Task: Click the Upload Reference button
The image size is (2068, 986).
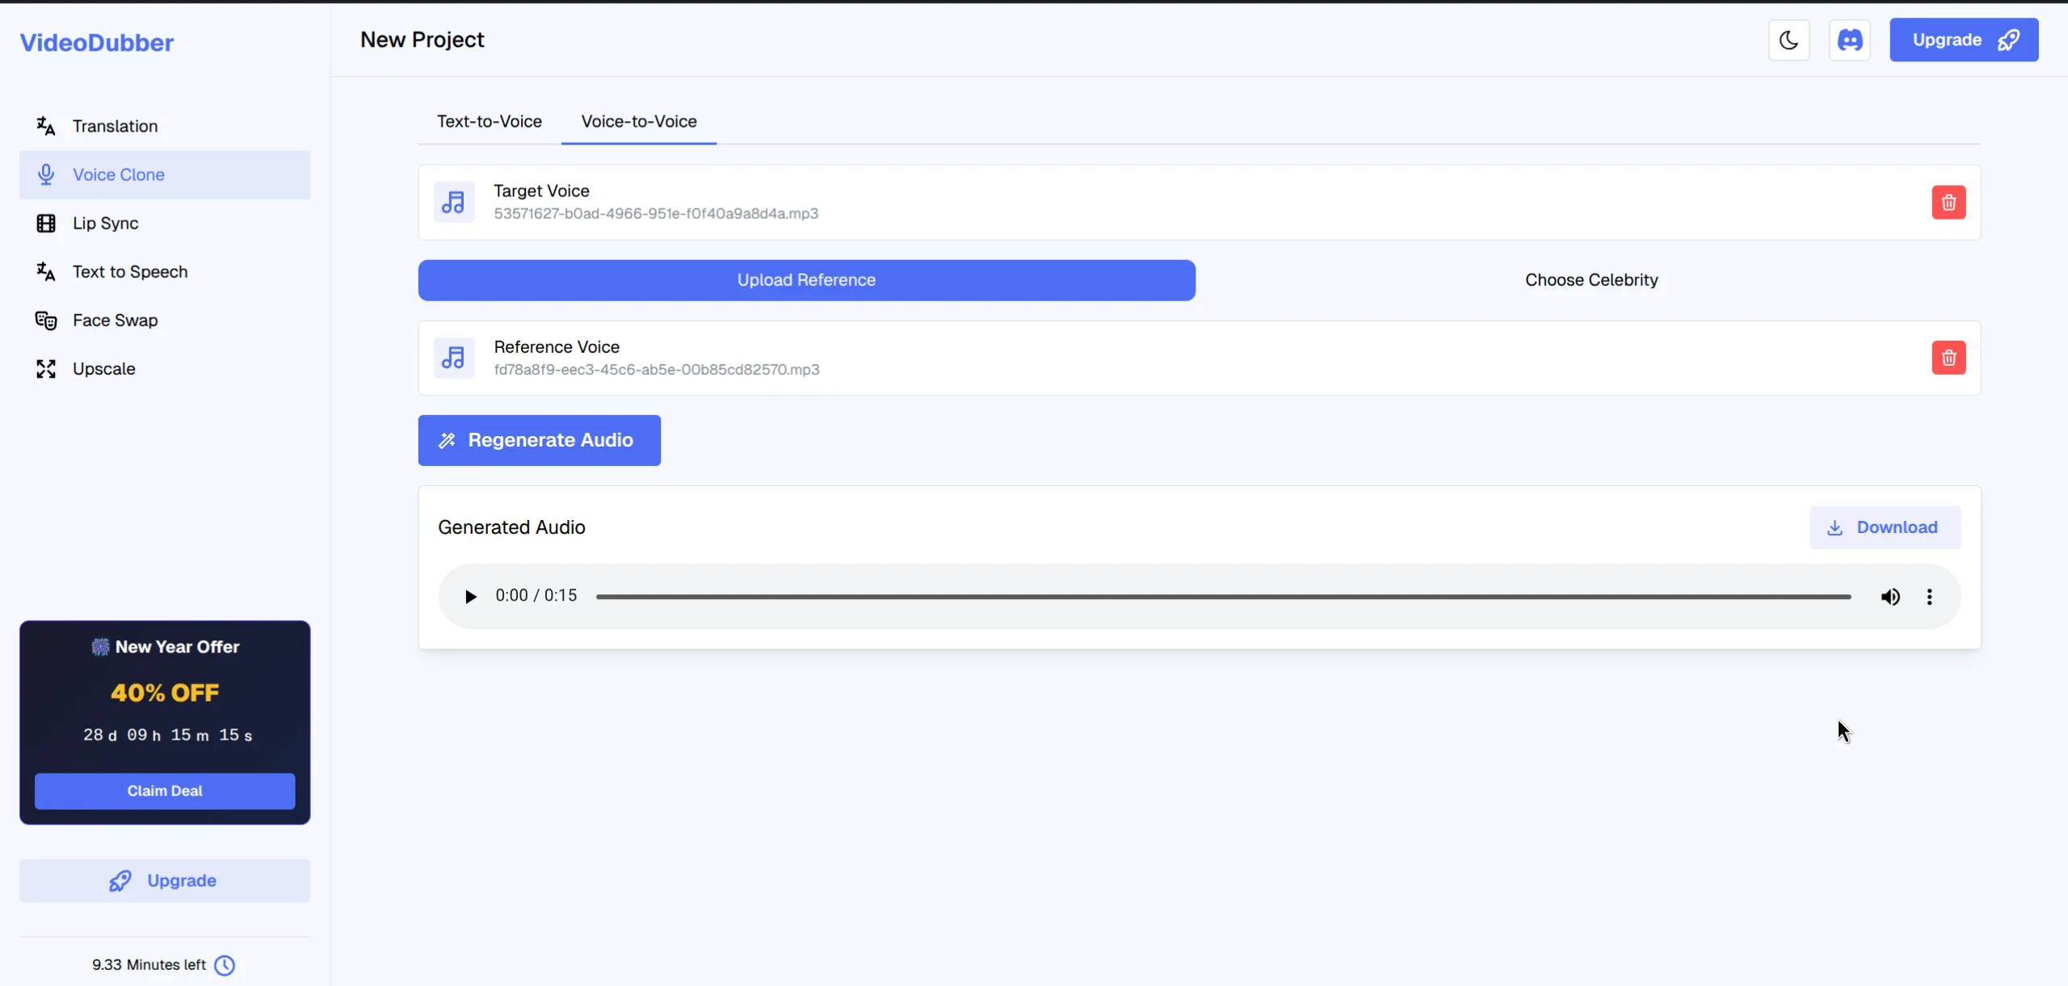Action: coord(805,280)
